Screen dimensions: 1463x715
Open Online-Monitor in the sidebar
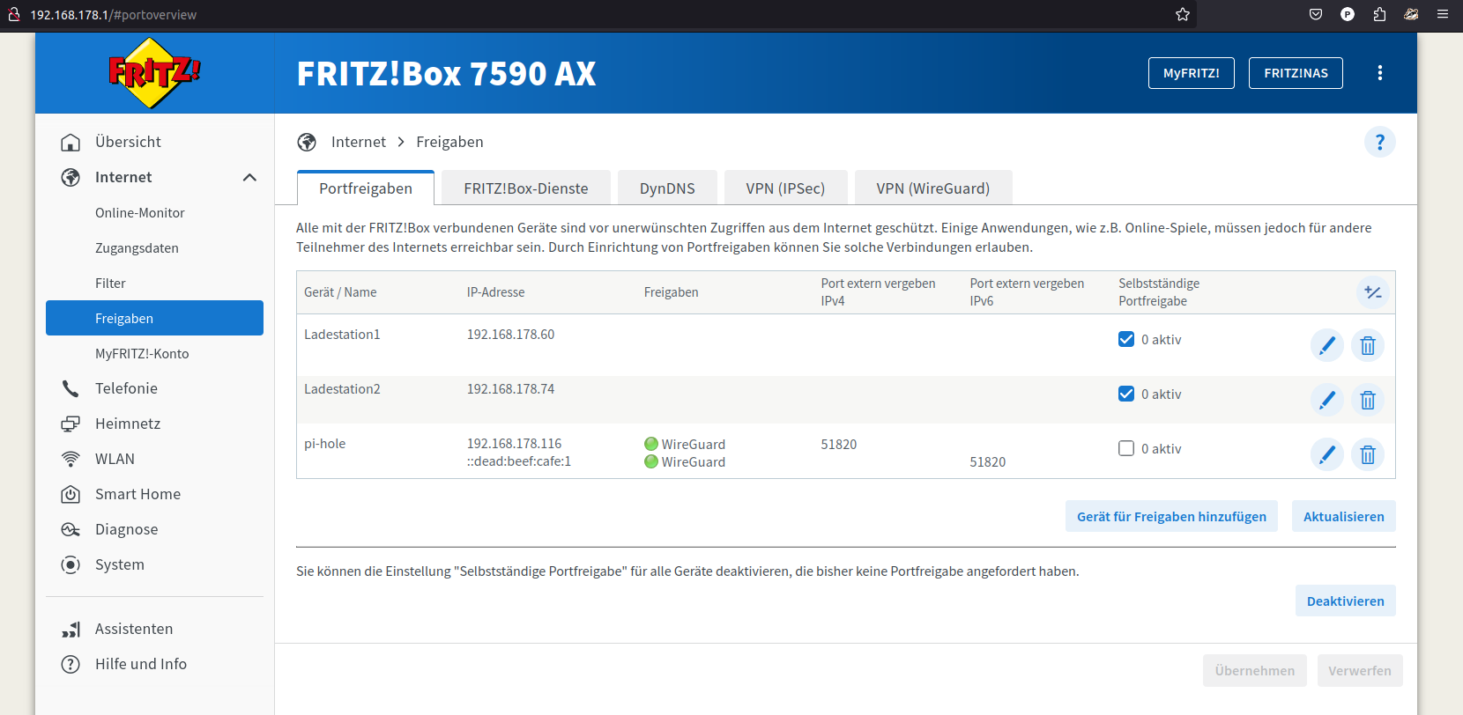coord(140,213)
